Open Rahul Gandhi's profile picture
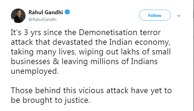 click(x=18, y=16)
